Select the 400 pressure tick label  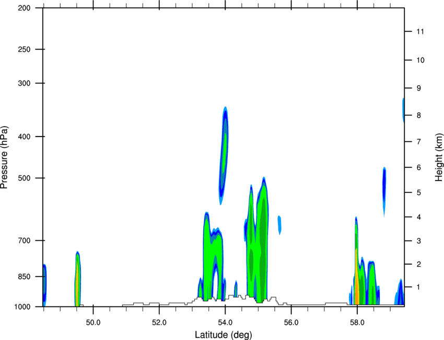pos(25,137)
